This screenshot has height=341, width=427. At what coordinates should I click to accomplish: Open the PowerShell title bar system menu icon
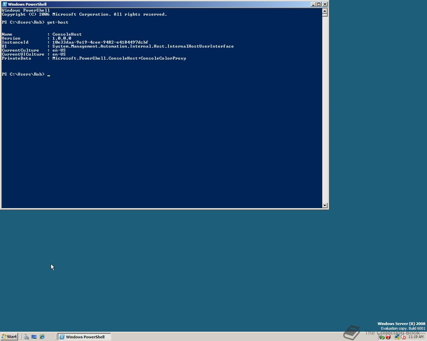4,4
